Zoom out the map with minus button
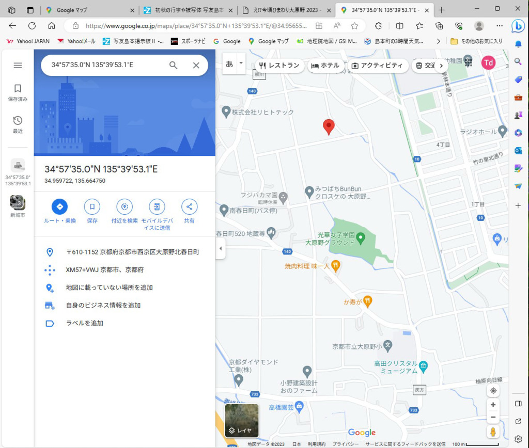The width and height of the screenshot is (529, 448). 493,418
